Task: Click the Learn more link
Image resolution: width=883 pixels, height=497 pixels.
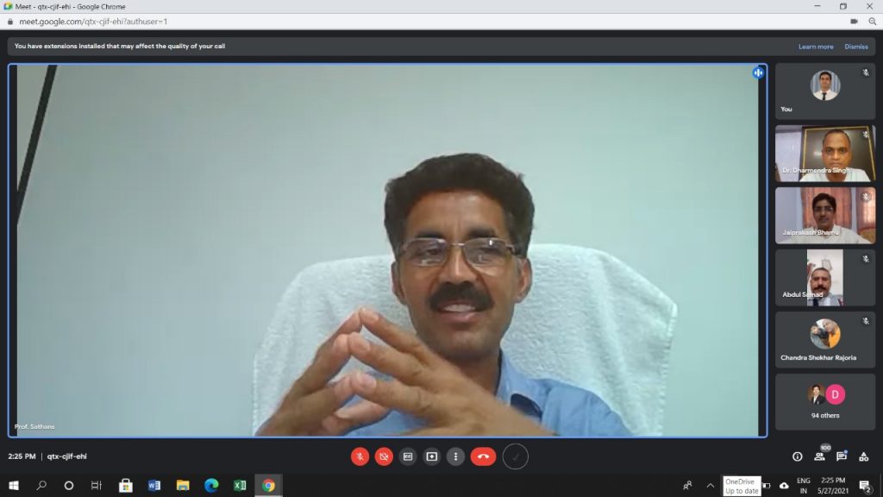Action: pyautogui.click(x=816, y=47)
